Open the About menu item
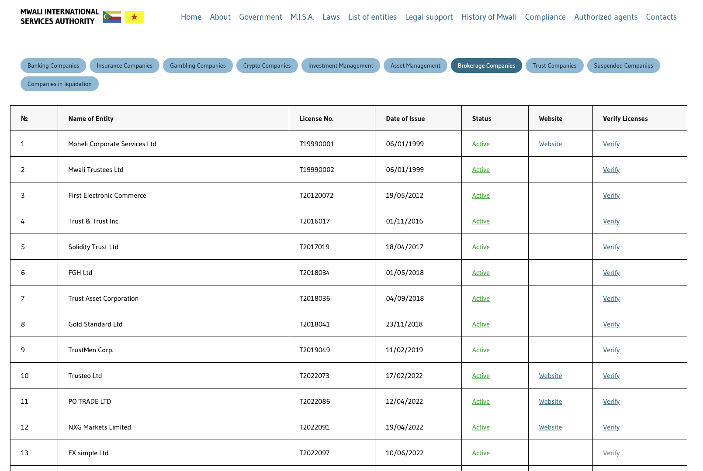The image size is (703, 471). click(220, 17)
